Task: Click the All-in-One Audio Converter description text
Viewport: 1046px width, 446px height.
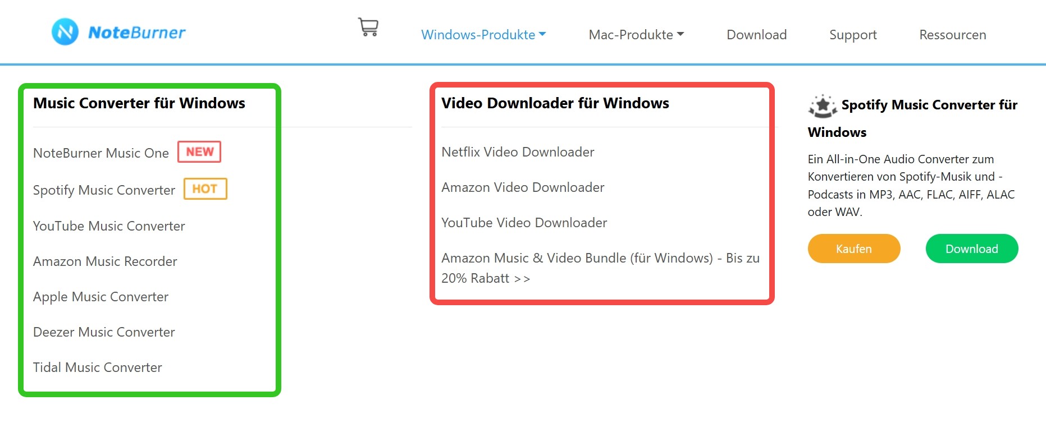Action: [911, 186]
